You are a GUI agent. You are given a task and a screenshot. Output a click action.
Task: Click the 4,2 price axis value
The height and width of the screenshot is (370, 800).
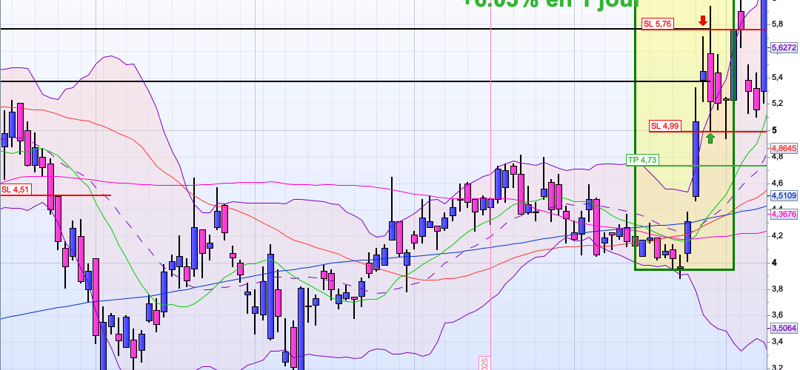pyautogui.click(x=778, y=236)
